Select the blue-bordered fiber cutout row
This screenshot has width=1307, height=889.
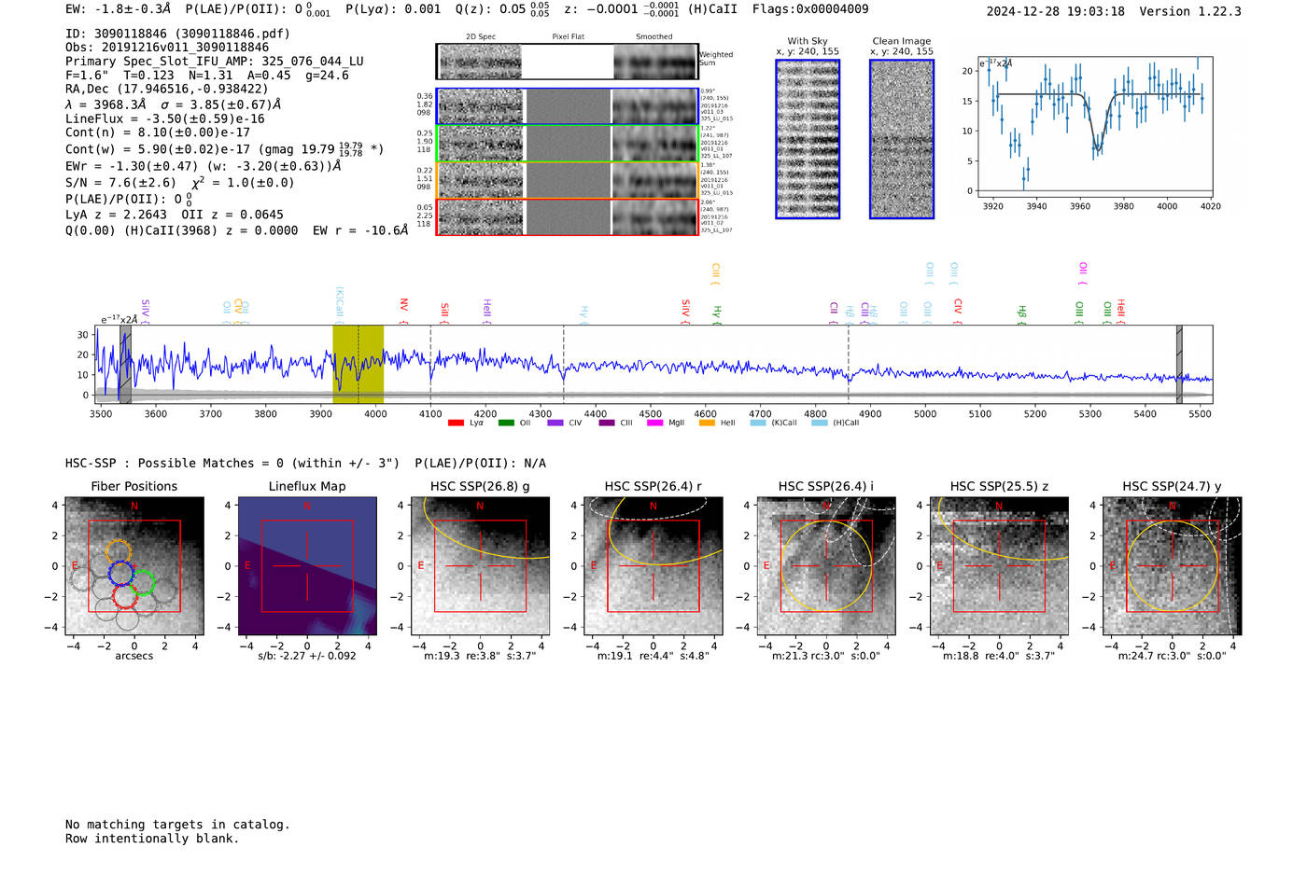(567, 106)
